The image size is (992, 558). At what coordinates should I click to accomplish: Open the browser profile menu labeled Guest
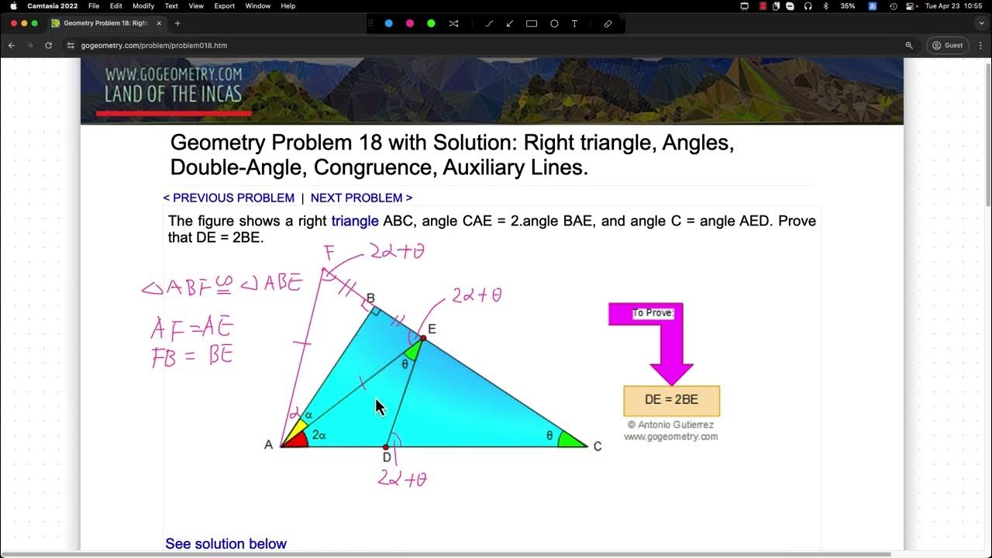point(947,45)
